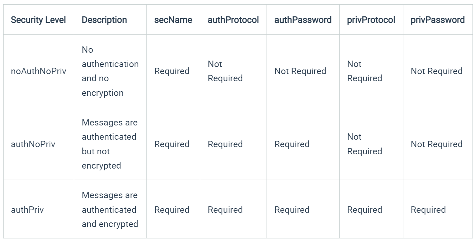Image resolution: width=475 pixels, height=242 pixels.
Task: Click authPassword Not Required in noAuthNoPriv row
Action: click(x=300, y=71)
